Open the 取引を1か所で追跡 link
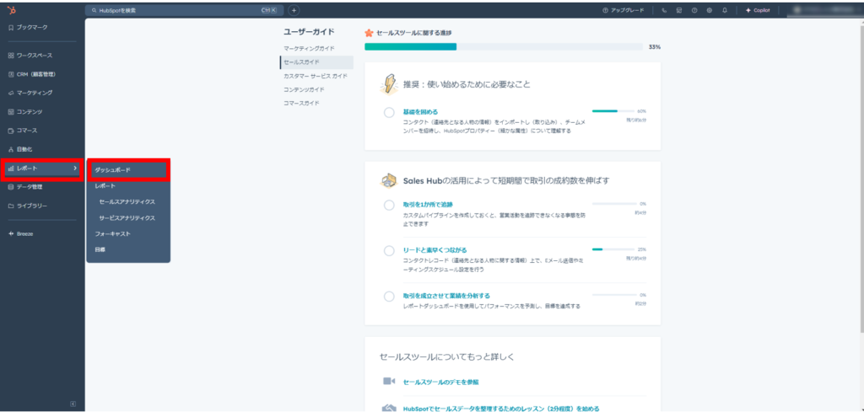 tap(428, 204)
